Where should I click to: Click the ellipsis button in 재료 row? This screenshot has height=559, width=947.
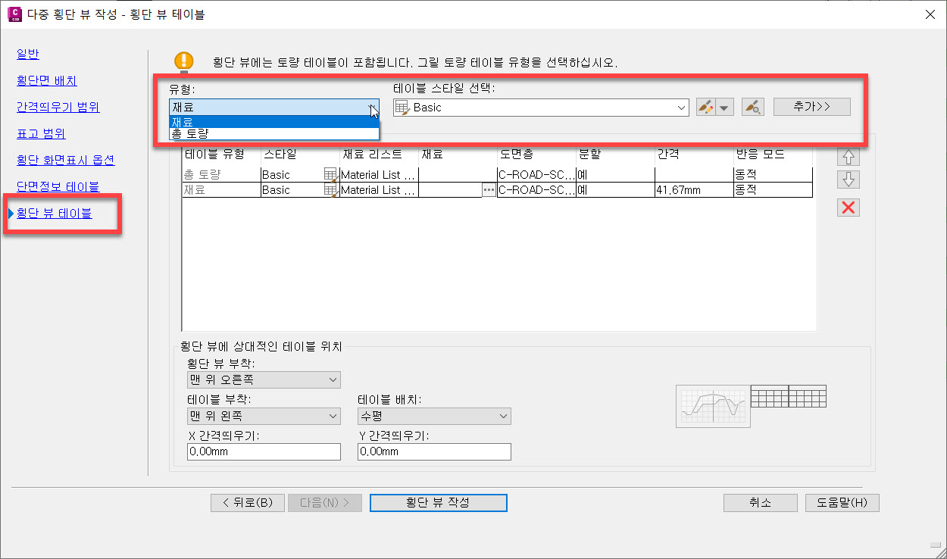click(489, 190)
